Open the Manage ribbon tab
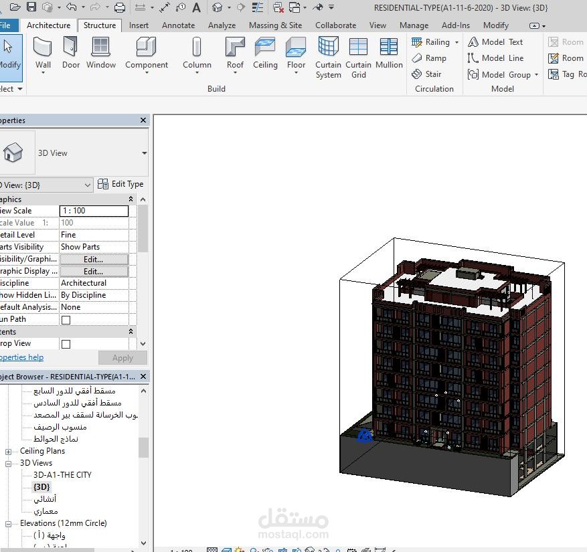The width and height of the screenshot is (587, 552). click(414, 25)
